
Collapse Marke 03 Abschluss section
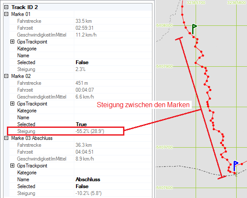pos(6,138)
